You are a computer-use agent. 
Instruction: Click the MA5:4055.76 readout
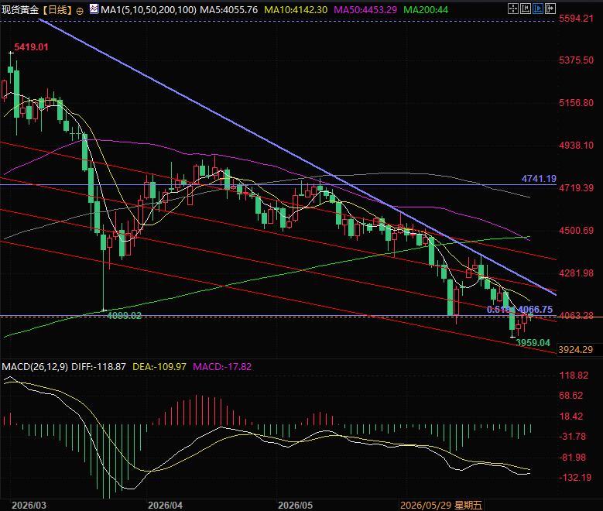pos(229,9)
